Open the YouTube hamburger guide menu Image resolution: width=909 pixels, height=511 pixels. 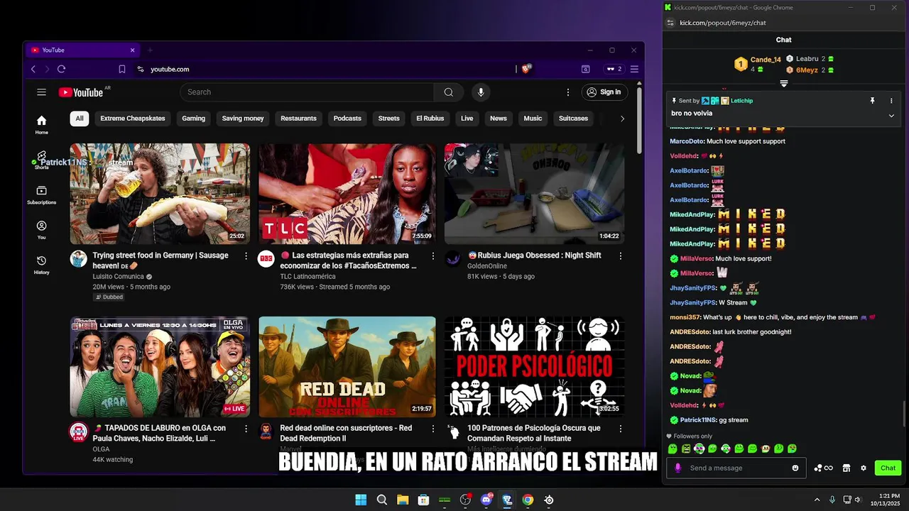click(x=42, y=92)
